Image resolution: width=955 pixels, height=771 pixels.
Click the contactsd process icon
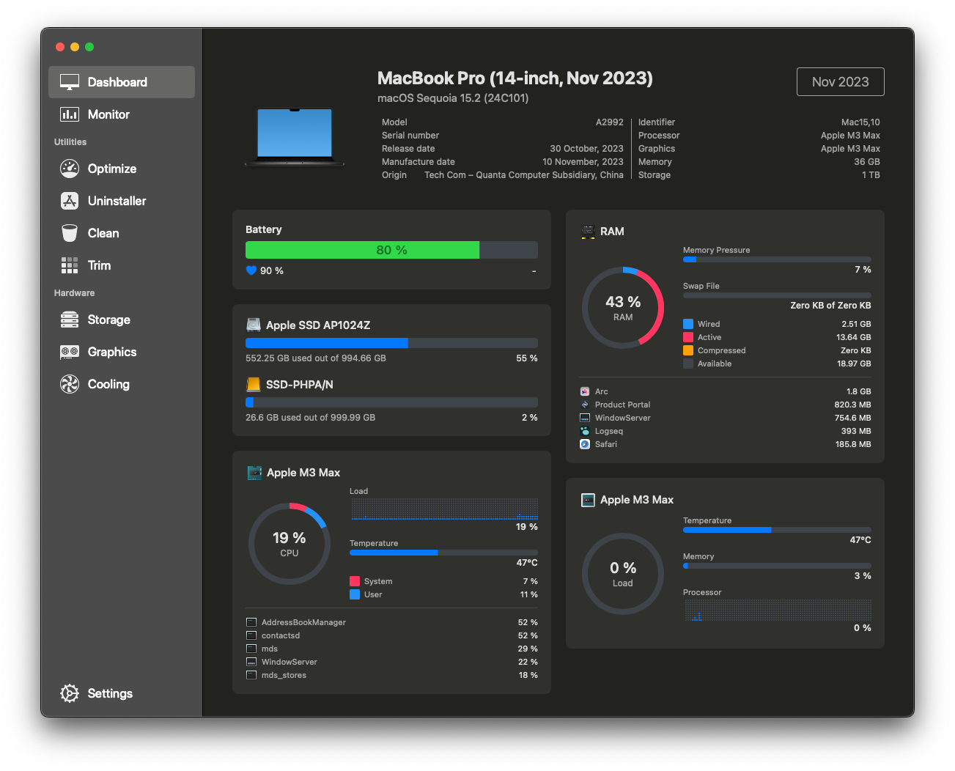[251, 635]
